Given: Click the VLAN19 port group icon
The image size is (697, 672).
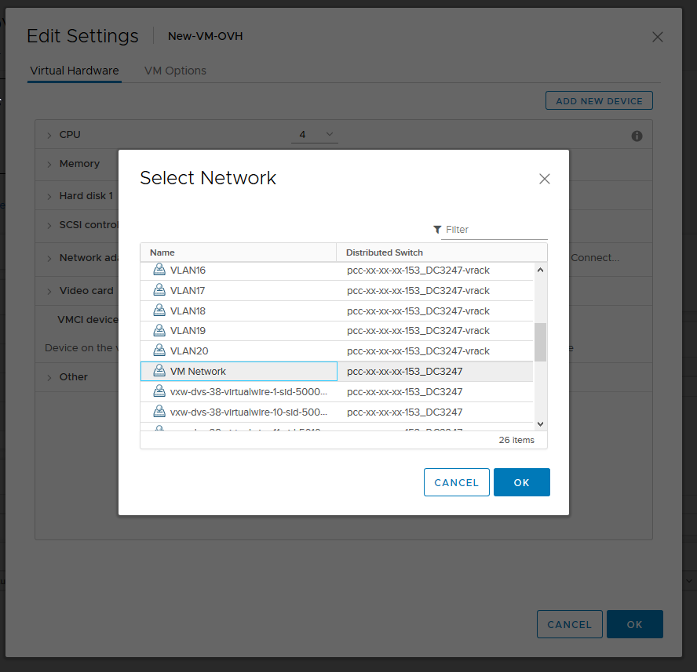Looking at the screenshot, I should (x=159, y=330).
